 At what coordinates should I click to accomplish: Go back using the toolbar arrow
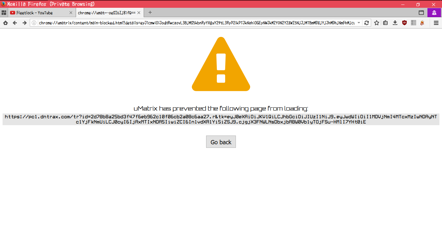[15, 23]
